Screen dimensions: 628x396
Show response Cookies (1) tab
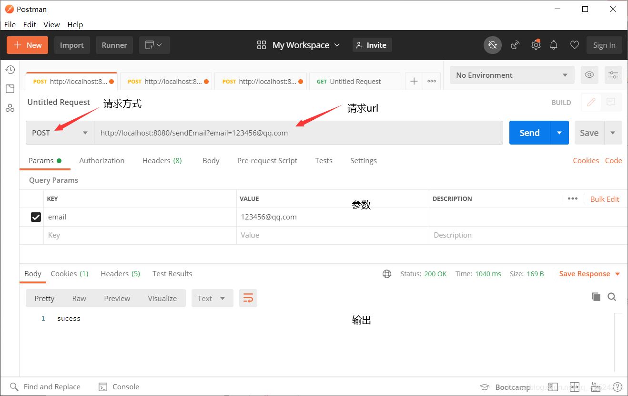[x=70, y=274]
